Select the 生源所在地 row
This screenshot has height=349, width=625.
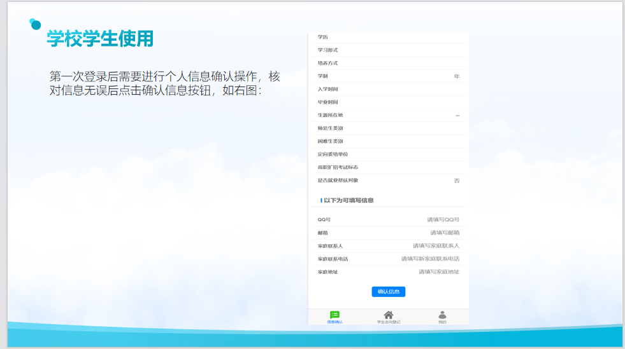pos(388,115)
